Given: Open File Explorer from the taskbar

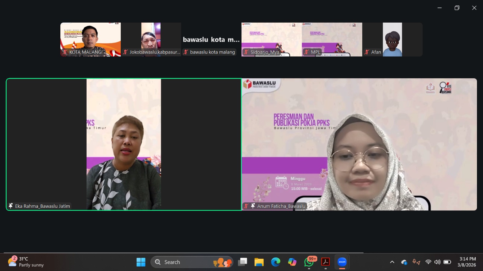Looking at the screenshot, I should point(259,262).
